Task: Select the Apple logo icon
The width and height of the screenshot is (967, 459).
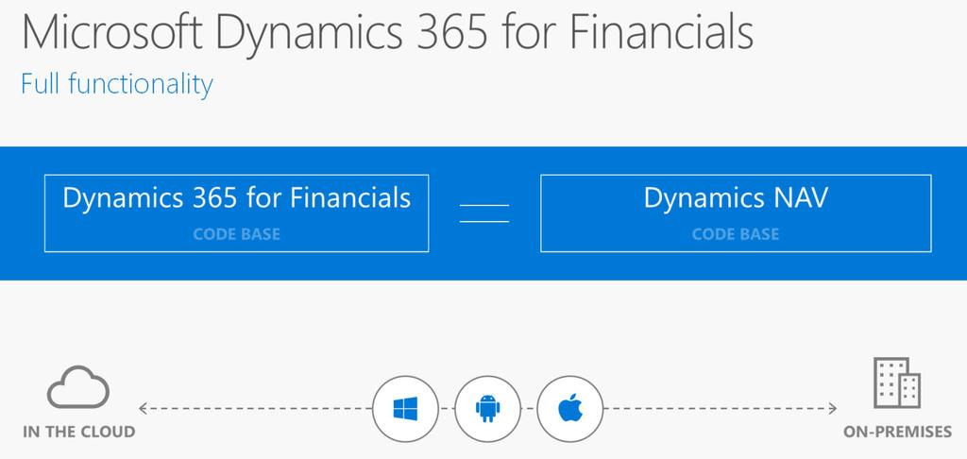Action: click(x=569, y=408)
